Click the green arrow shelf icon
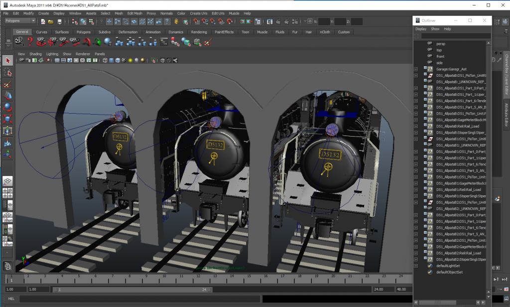Viewport: 510px width, 307px height. tap(97, 42)
